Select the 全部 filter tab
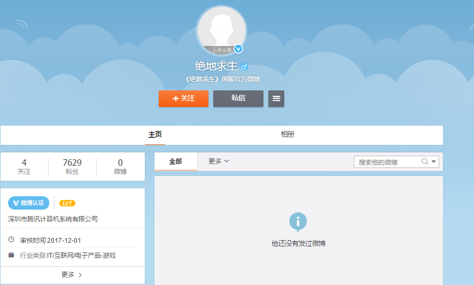 point(176,161)
